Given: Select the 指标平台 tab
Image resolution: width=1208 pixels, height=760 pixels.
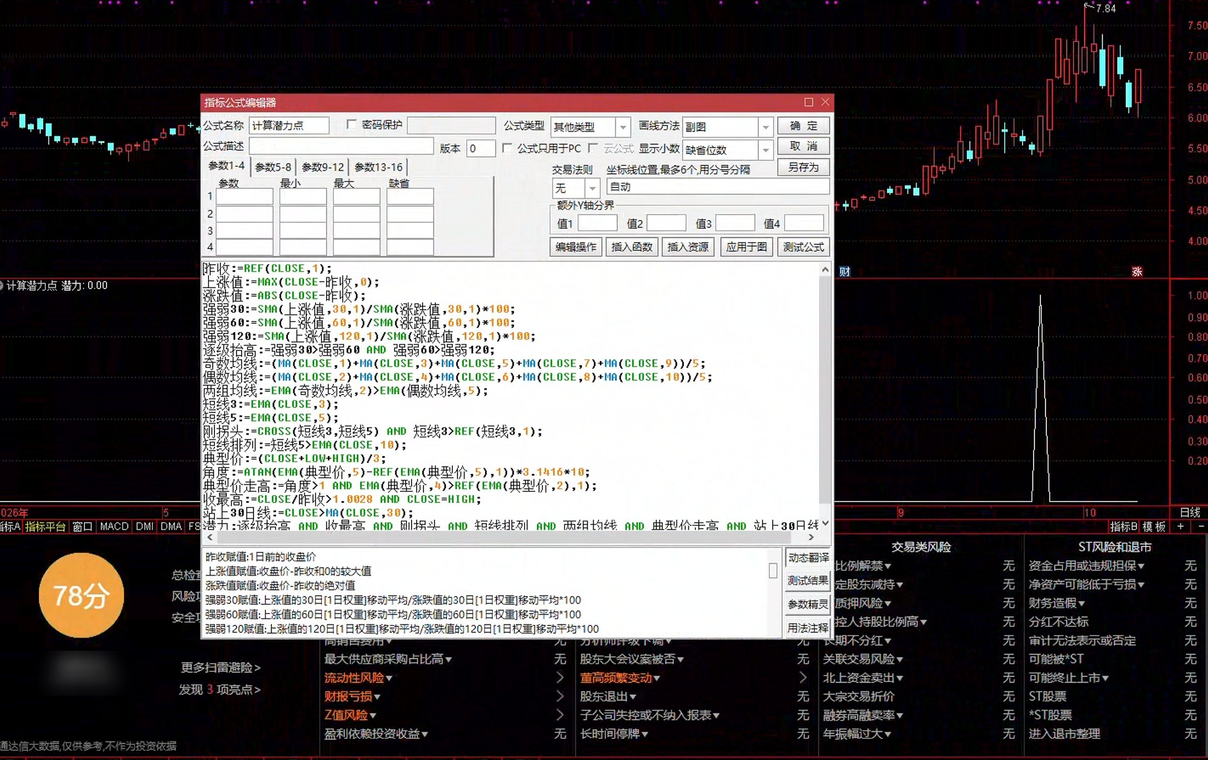Looking at the screenshot, I should click(x=45, y=526).
